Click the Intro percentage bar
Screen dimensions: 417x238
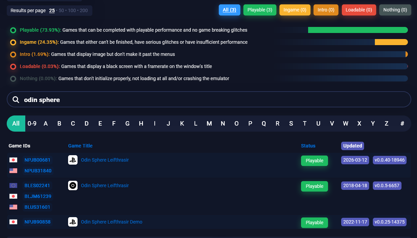[407, 54]
